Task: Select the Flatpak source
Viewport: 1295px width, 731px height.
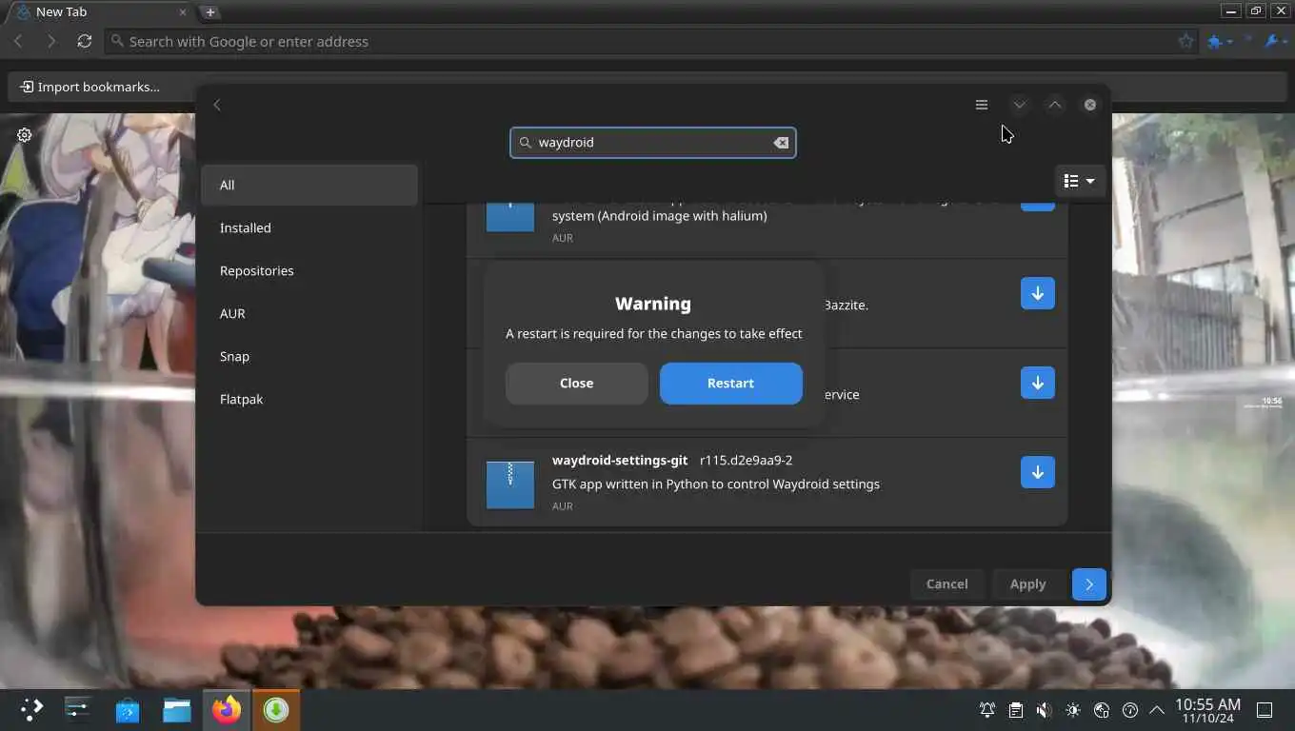Action: pyautogui.click(x=309, y=399)
